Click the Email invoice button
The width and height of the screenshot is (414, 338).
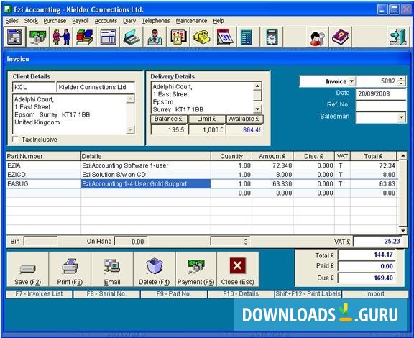tap(112, 269)
